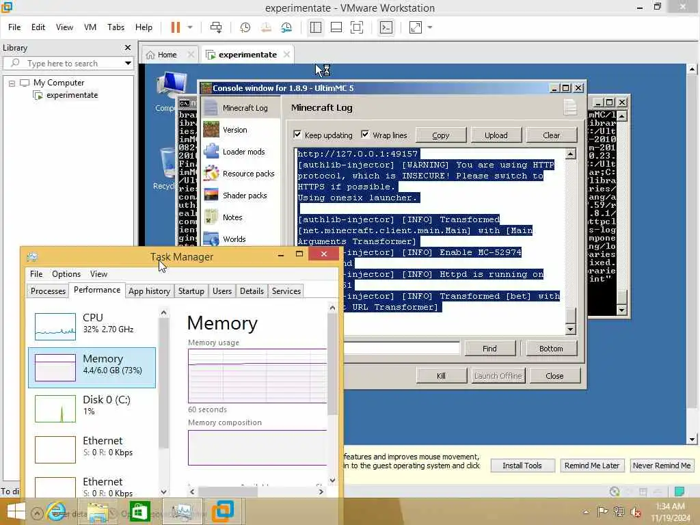Click the revert to snapshot icon

click(266, 27)
